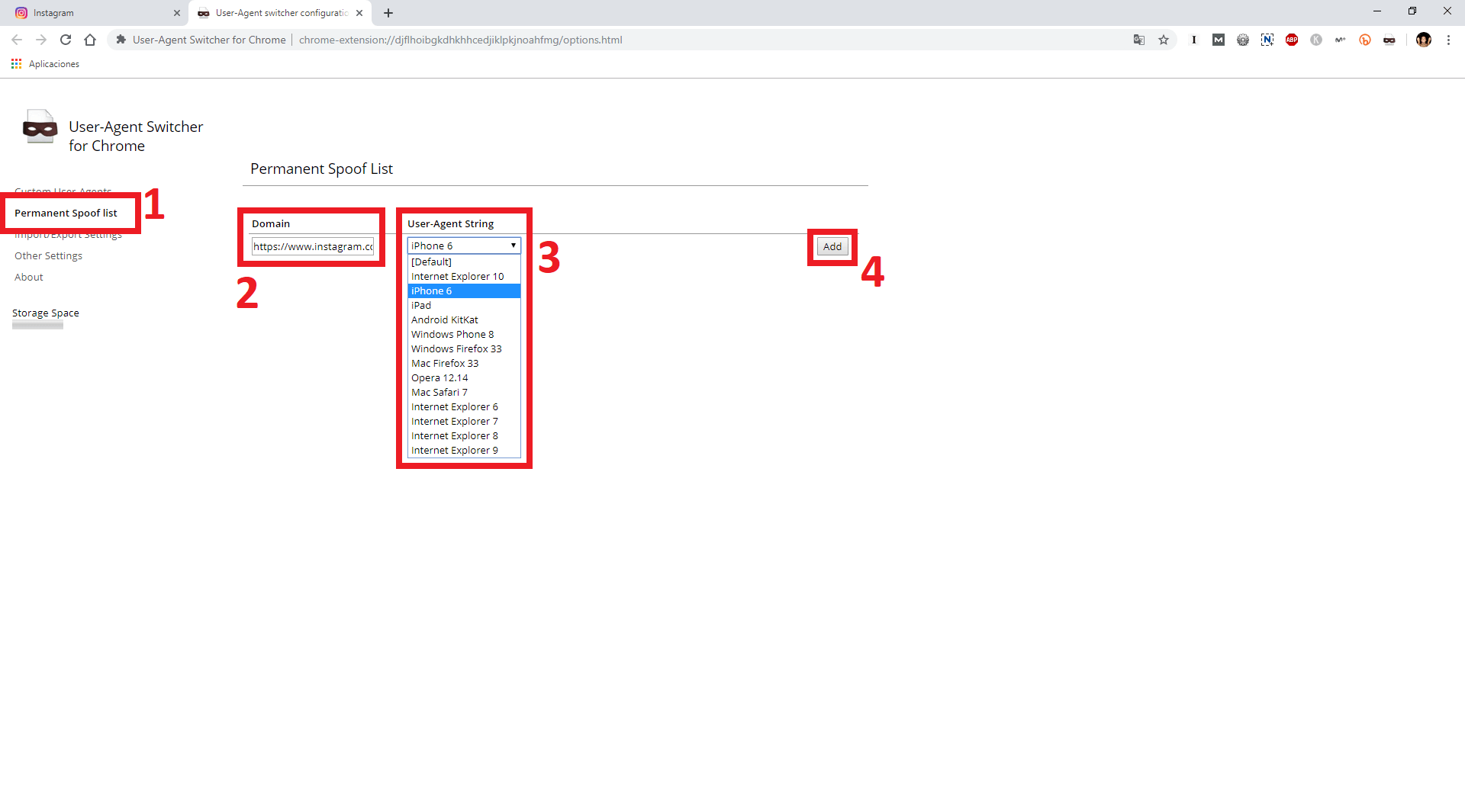Open the dark 'M' extension icon
The image size is (1465, 793).
(x=1219, y=40)
